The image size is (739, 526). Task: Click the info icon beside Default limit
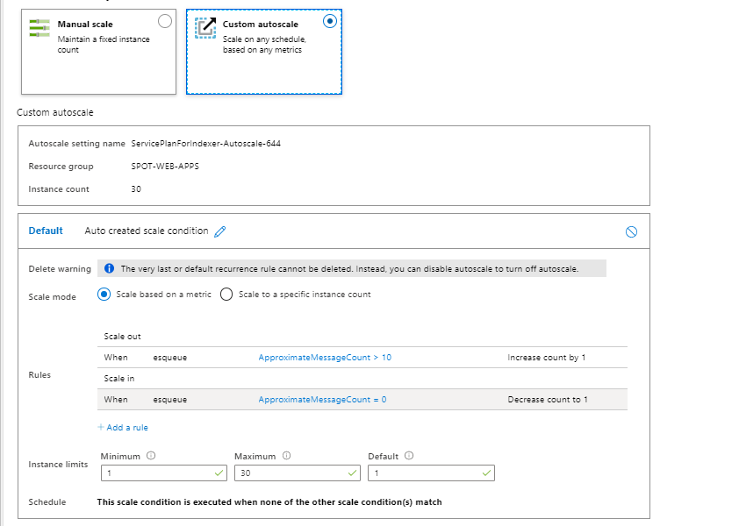click(x=407, y=455)
